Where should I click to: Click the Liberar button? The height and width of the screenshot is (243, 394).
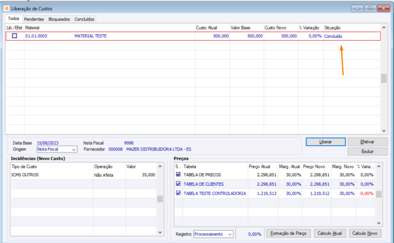pyautogui.click(x=326, y=142)
